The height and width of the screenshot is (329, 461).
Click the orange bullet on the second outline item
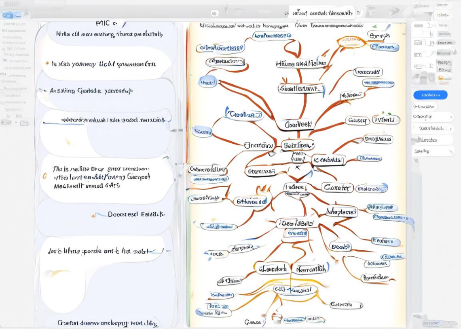[x=47, y=63]
